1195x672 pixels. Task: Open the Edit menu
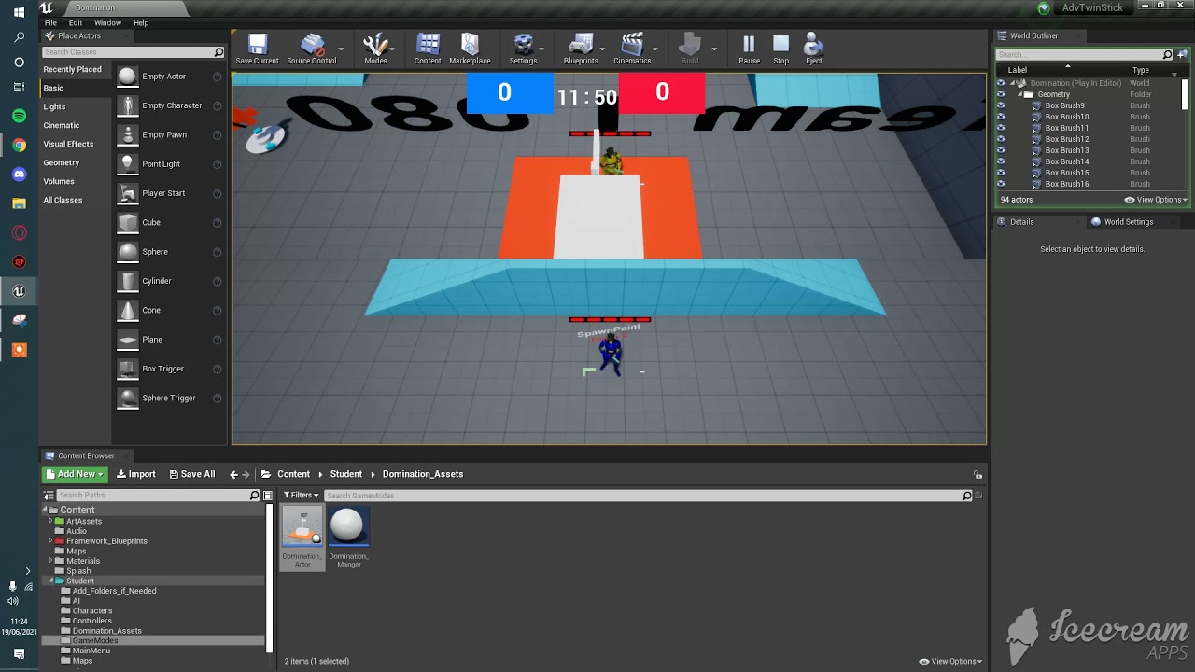pos(76,22)
